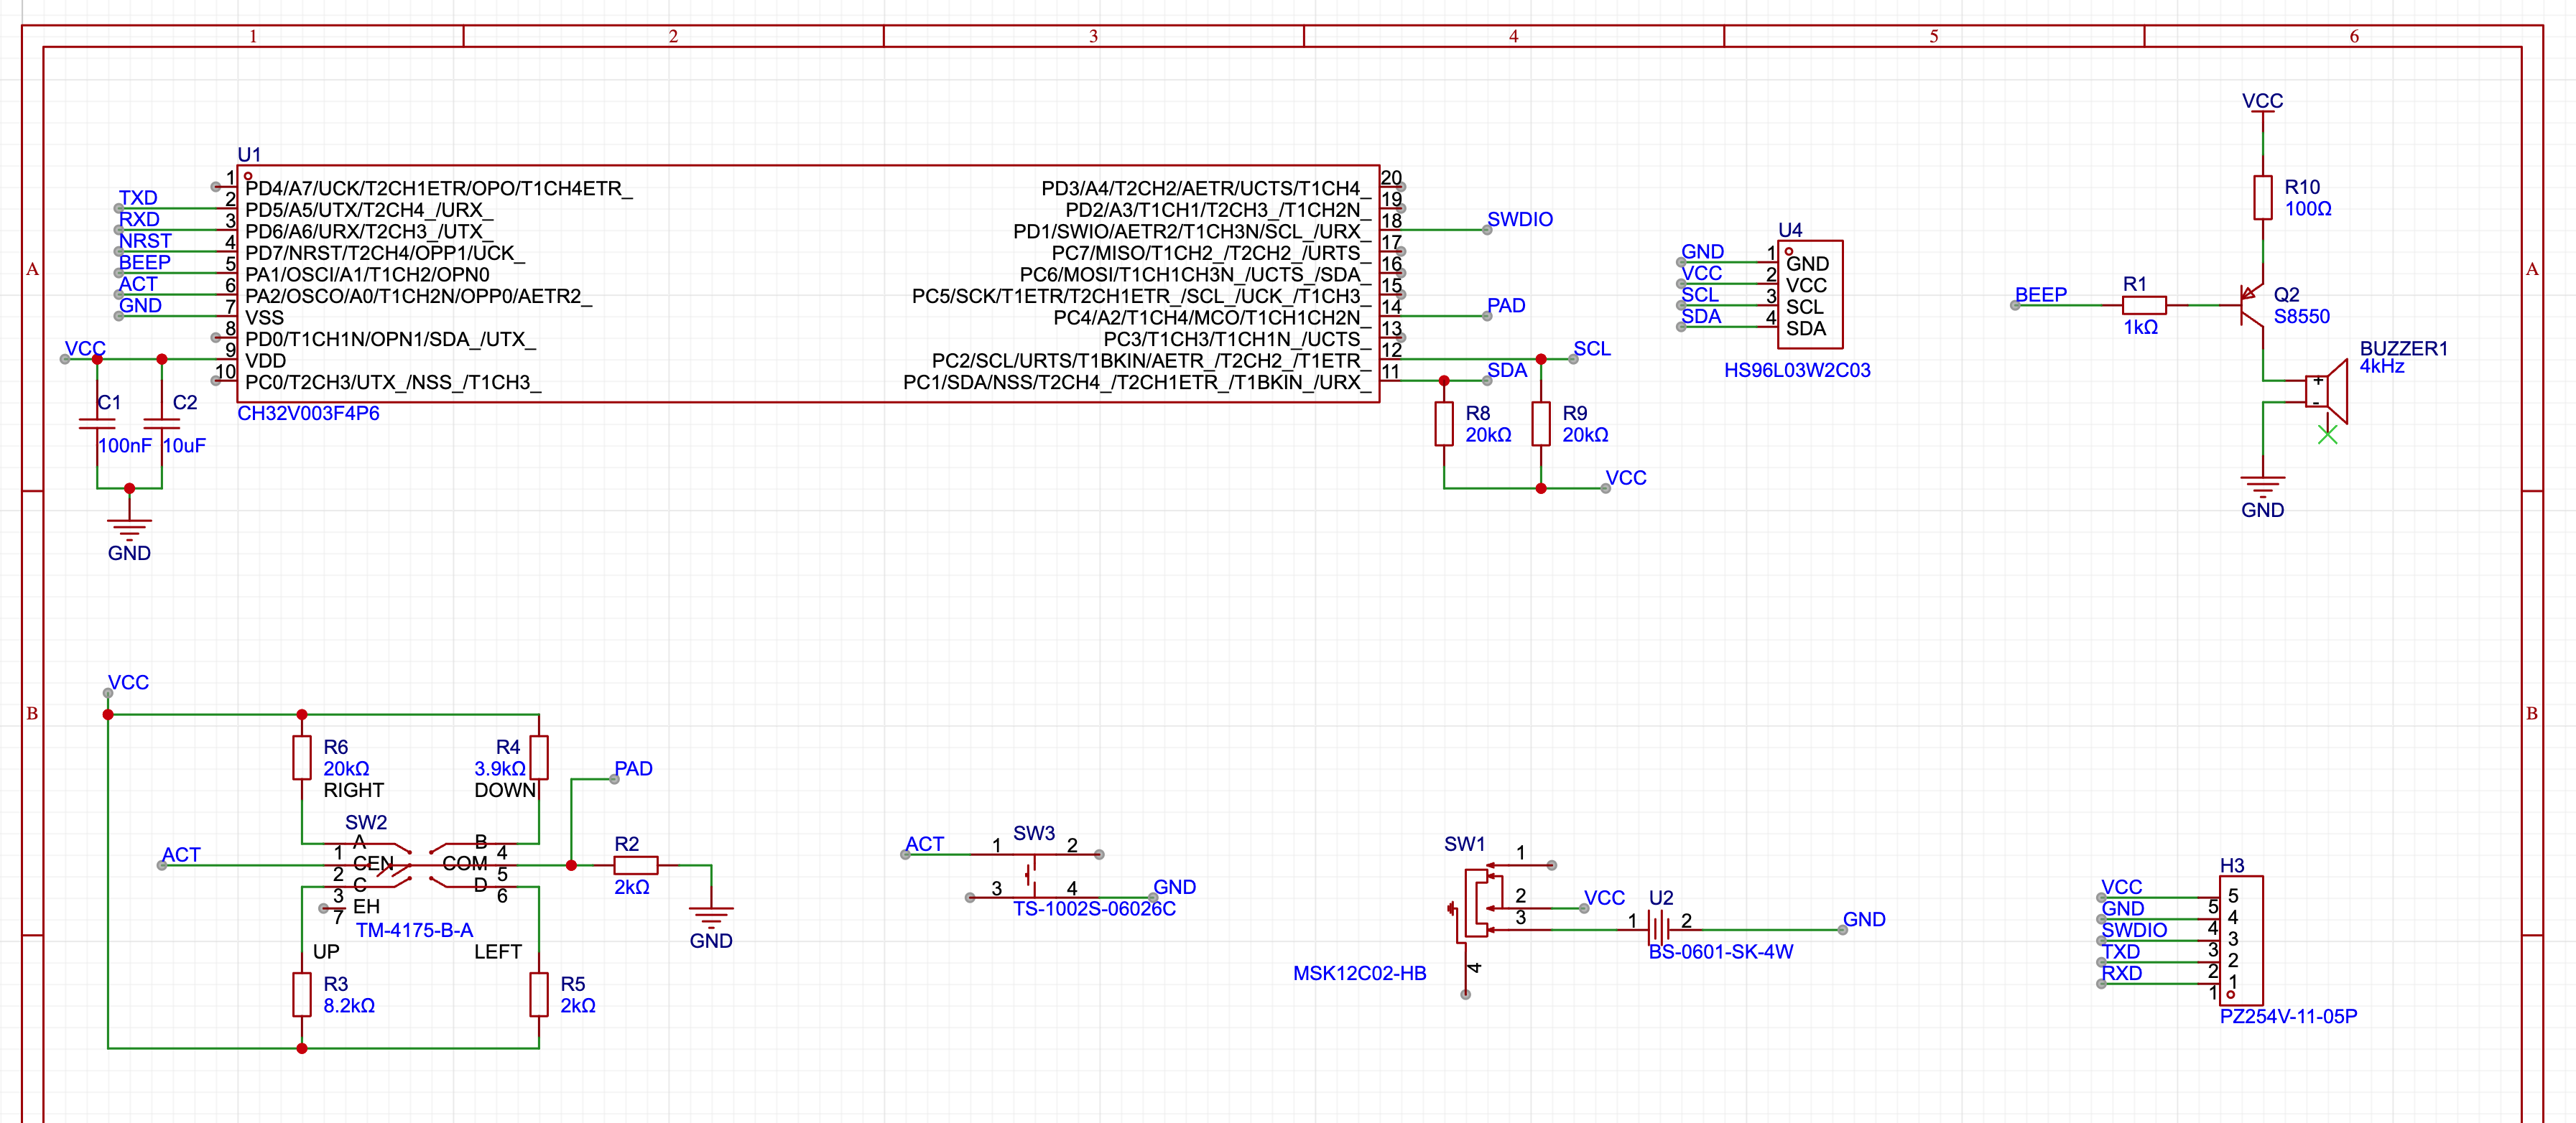Click the GND symbol below the buzzer
2576x1123 pixels.
(x=2263, y=487)
